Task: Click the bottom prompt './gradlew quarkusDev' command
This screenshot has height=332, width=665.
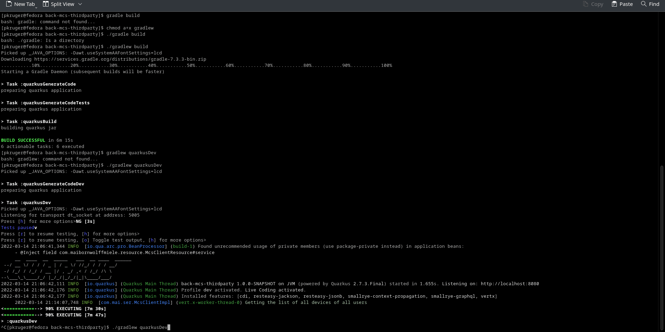Action: point(140,327)
